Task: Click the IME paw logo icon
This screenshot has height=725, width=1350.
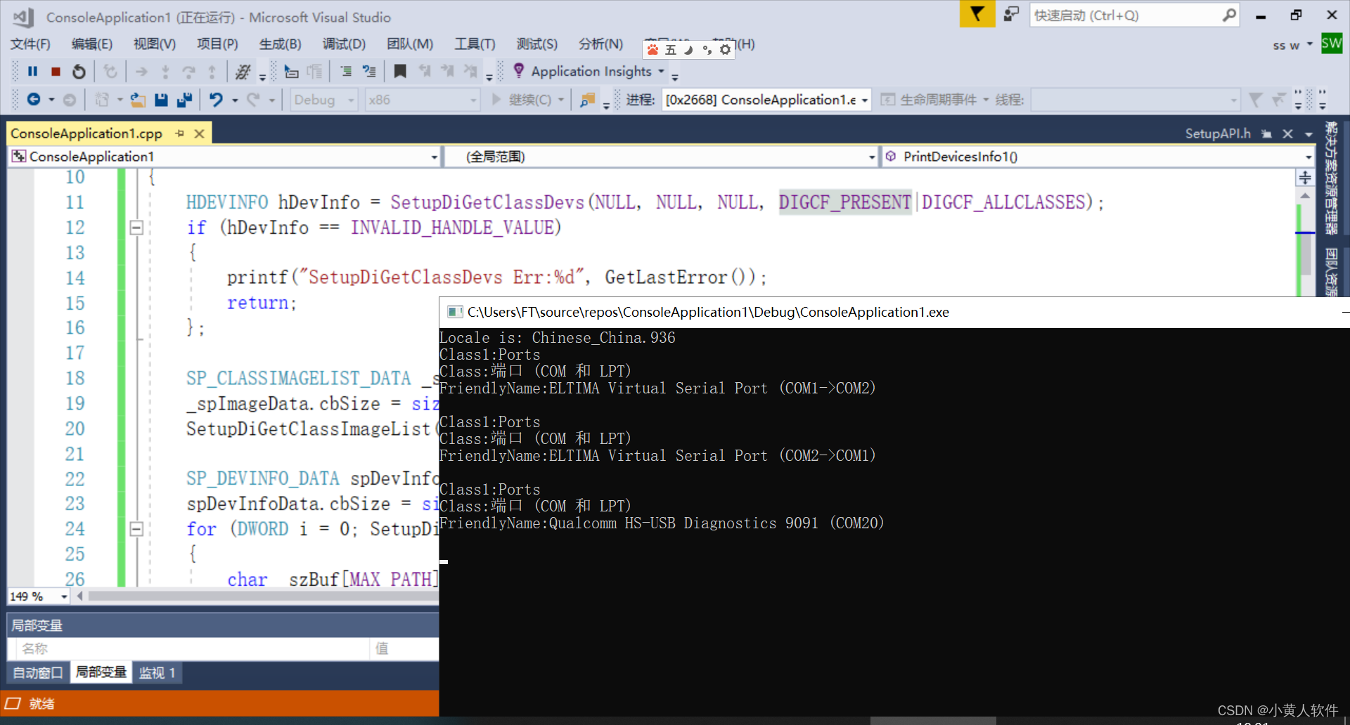Action: [652, 49]
